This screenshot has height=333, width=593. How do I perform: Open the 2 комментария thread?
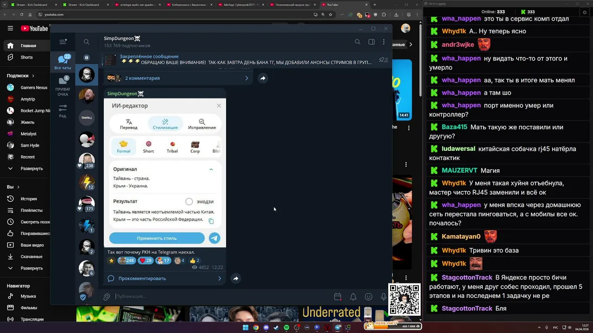tap(178, 78)
